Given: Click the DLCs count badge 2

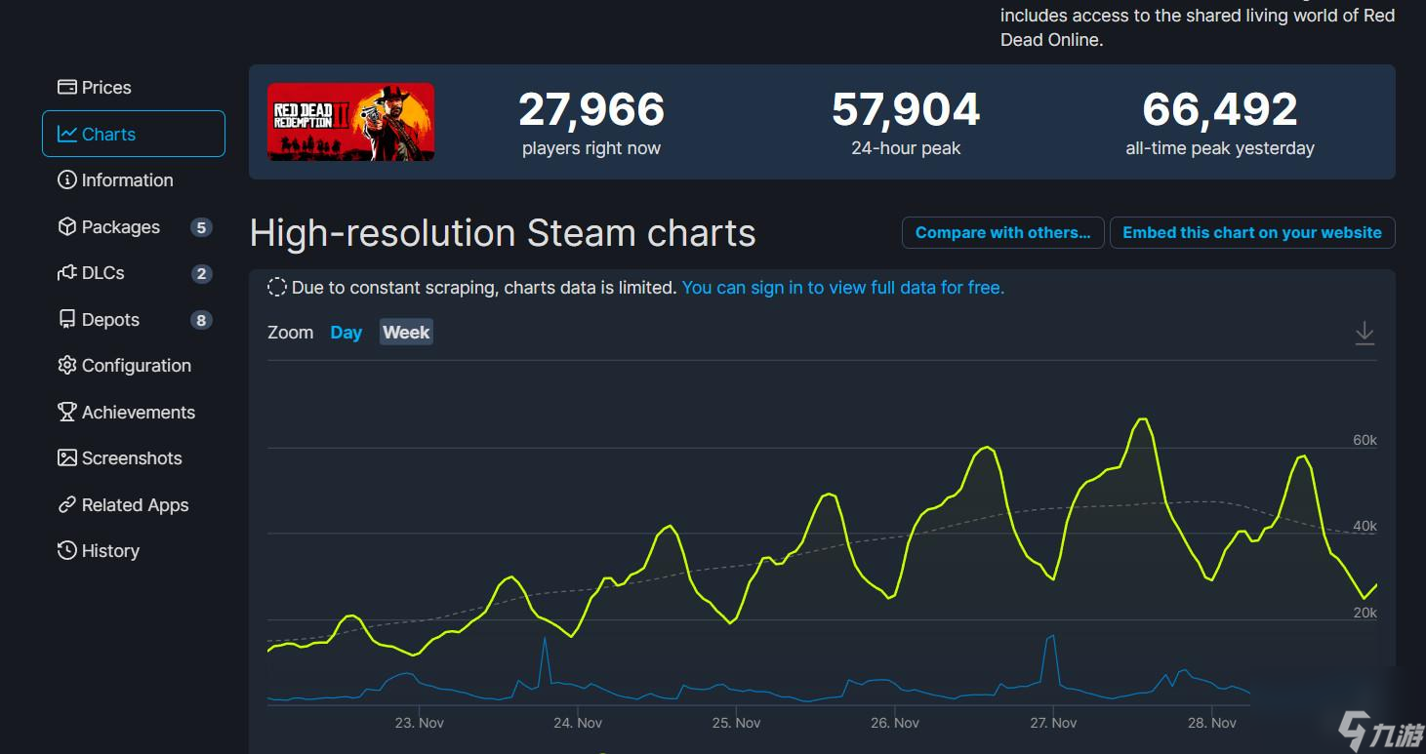Looking at the screenshot, I should click(201, 273).
